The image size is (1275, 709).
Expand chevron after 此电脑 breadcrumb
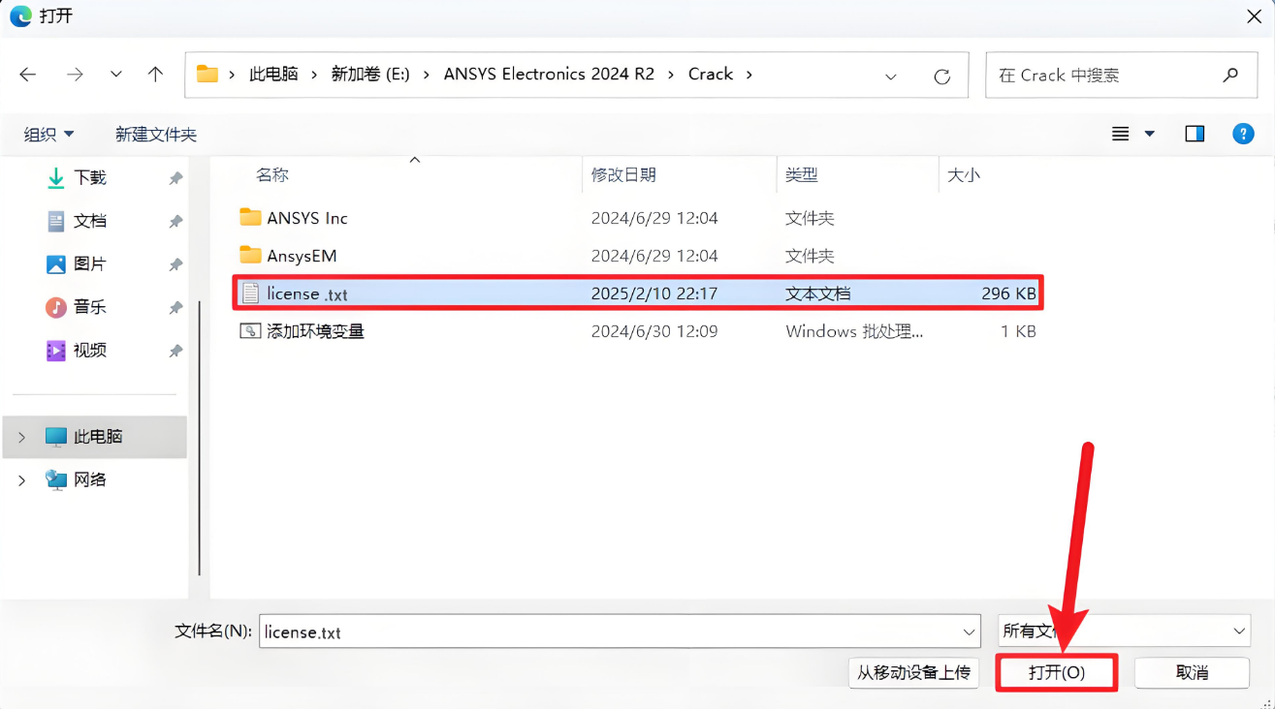[x=314, y=75]
